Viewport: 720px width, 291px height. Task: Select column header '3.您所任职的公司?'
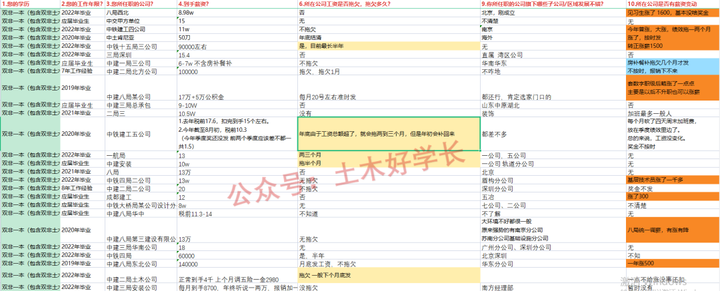[141, 4]
